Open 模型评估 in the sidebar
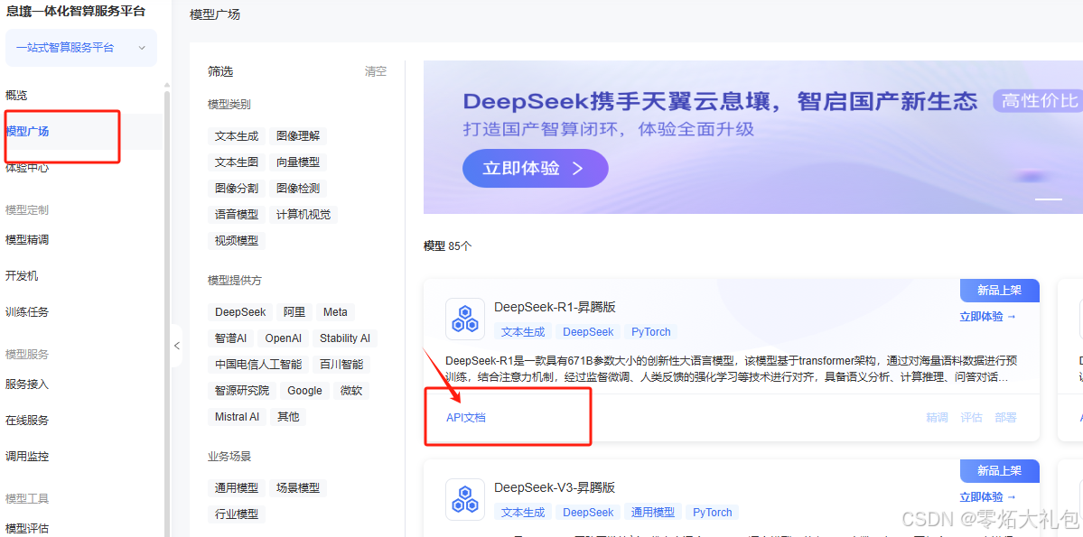The height and width of the screenshot is (537, 1083). (28, 528)
